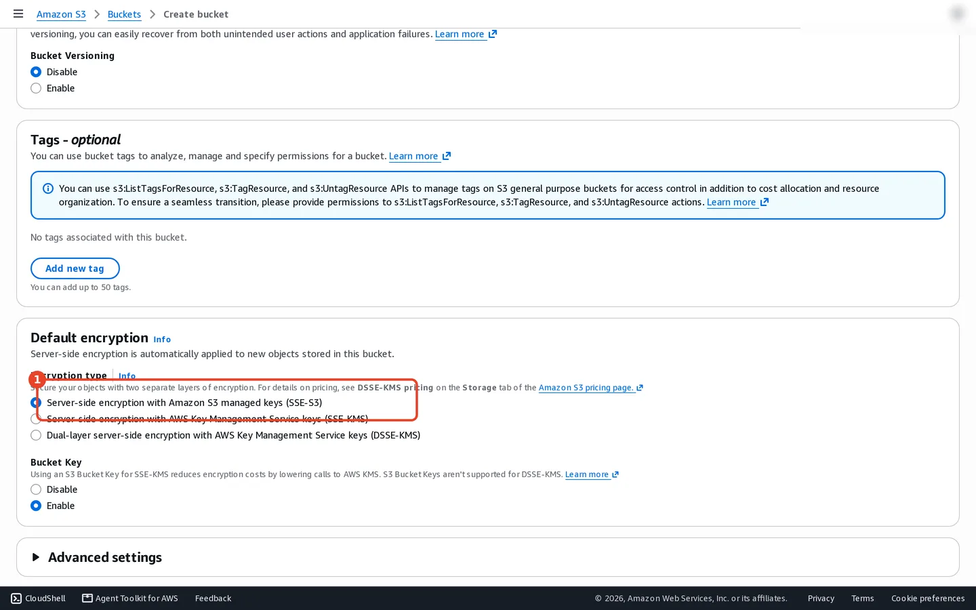
Task: Open the Terms footer link
Action: [862, 598]
